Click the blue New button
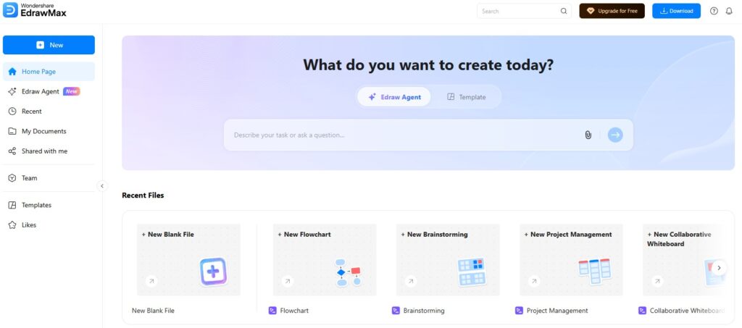This screenshot has width=742, height=328. (49, 45)
